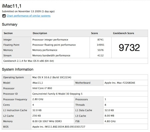Image resolution: width=150 pixels, height=132 pixels.
Task: Click the Operating System label
Action: click(x=13, y=78)
